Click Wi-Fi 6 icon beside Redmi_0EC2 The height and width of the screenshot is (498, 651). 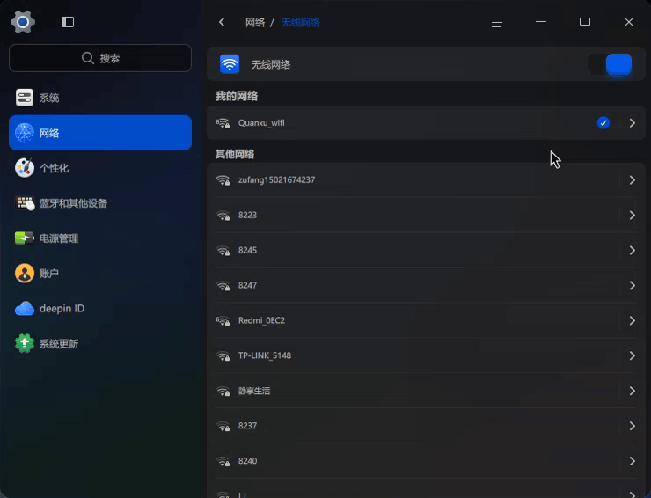pyautogui.click(x=223, y=320)
